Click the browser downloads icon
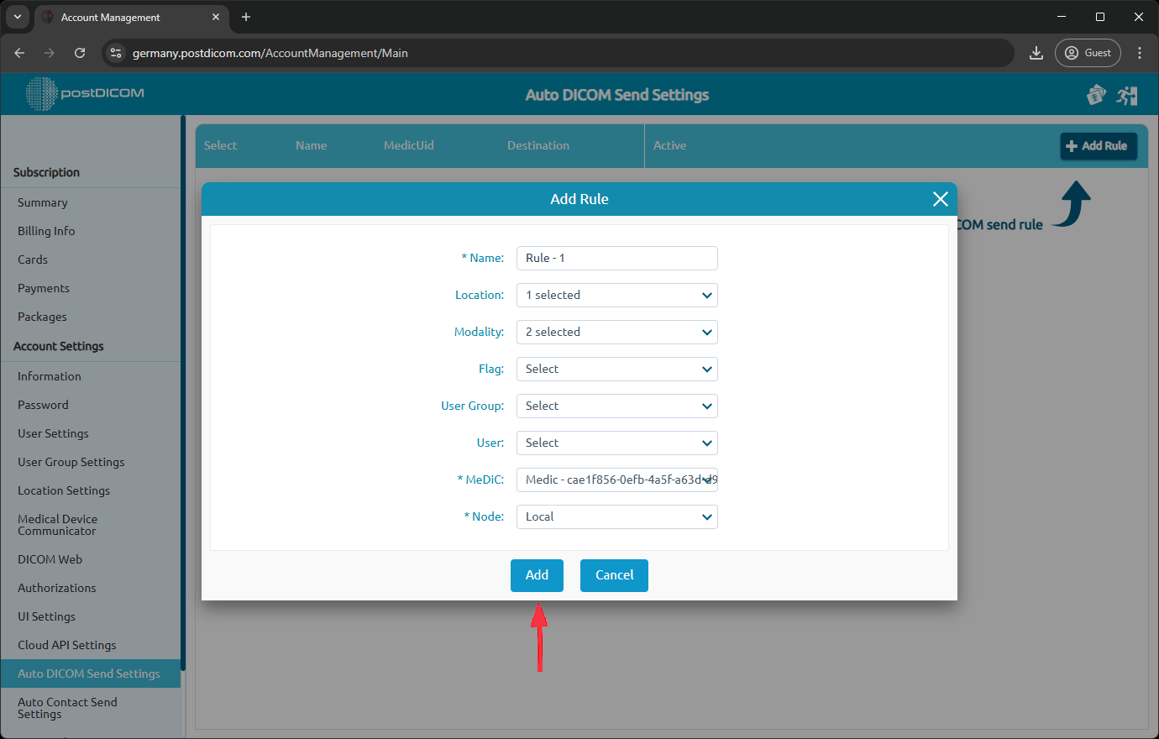Image resolution: width=1159 pixels, height=739 pixels. pos(1036,52)
